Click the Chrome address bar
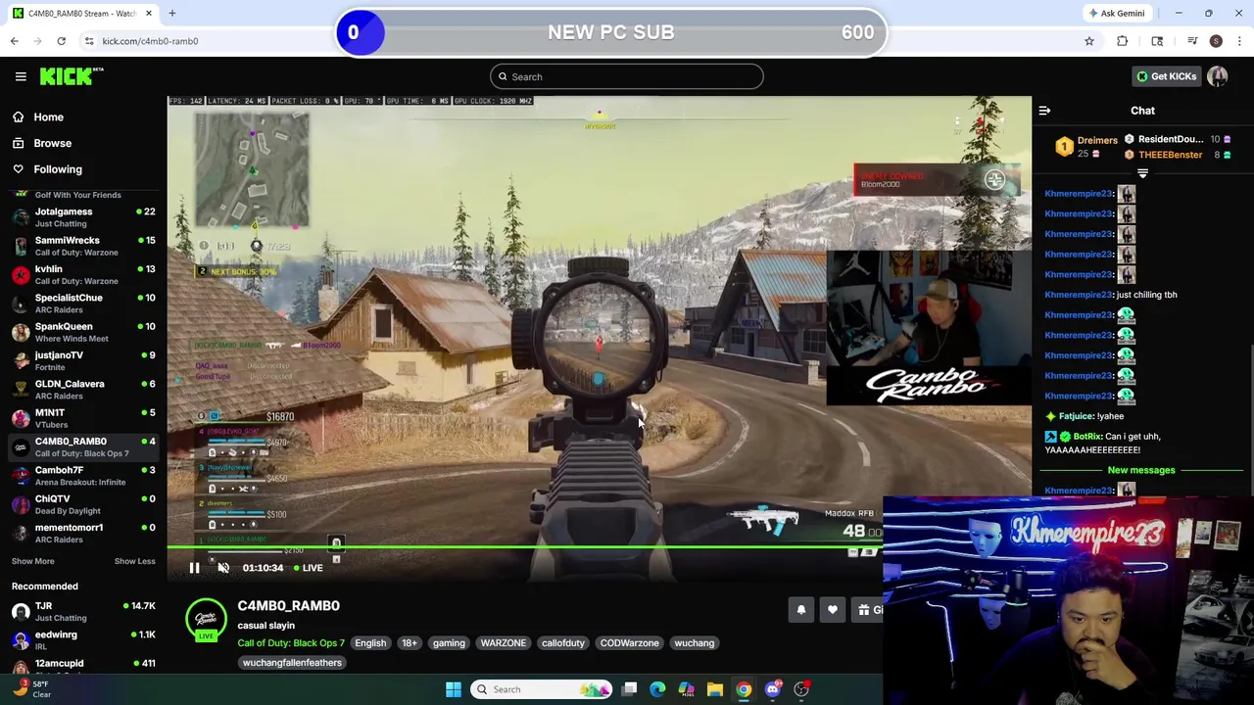Screen dimensions: 1254x705 (578, 41)
